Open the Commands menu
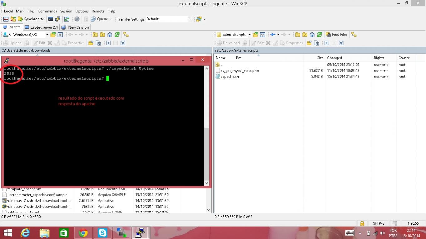Viewport: 426px width, 239px height. tap(47, 11)
